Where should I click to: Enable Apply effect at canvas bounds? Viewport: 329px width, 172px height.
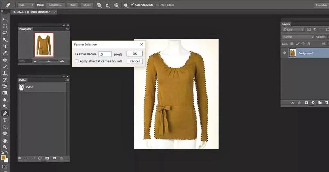coord(77,61)
